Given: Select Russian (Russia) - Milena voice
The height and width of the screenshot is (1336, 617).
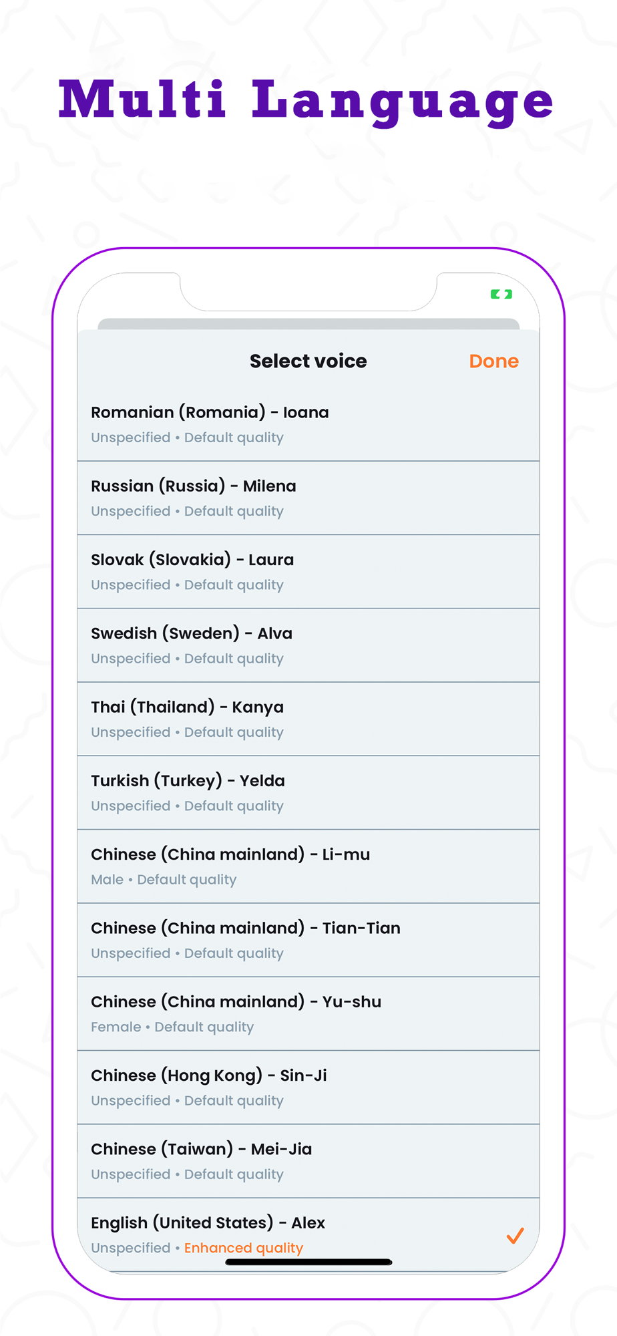Looking at the screenshot, I should [308, 498].
